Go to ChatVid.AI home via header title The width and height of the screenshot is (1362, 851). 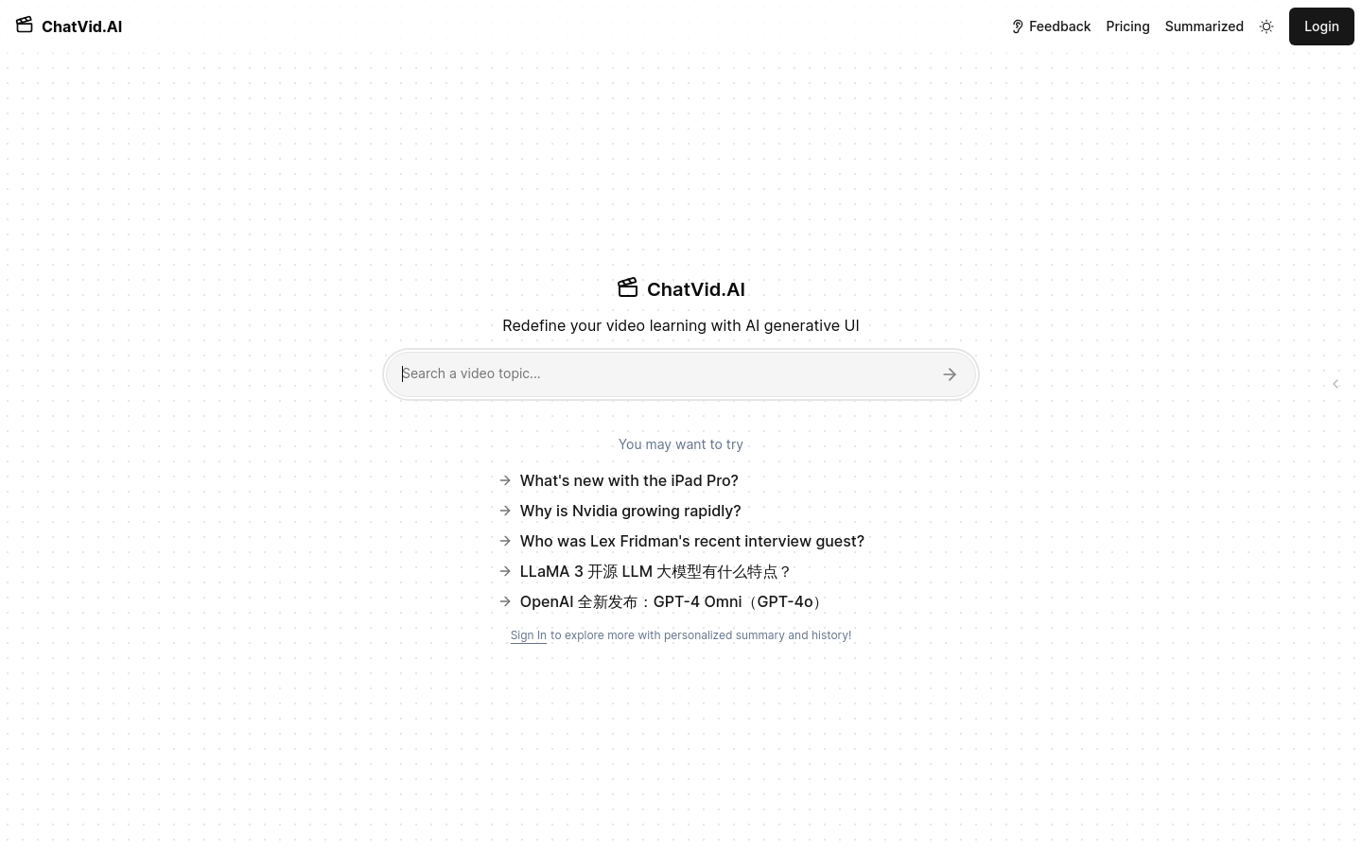[x=81, y=26]
